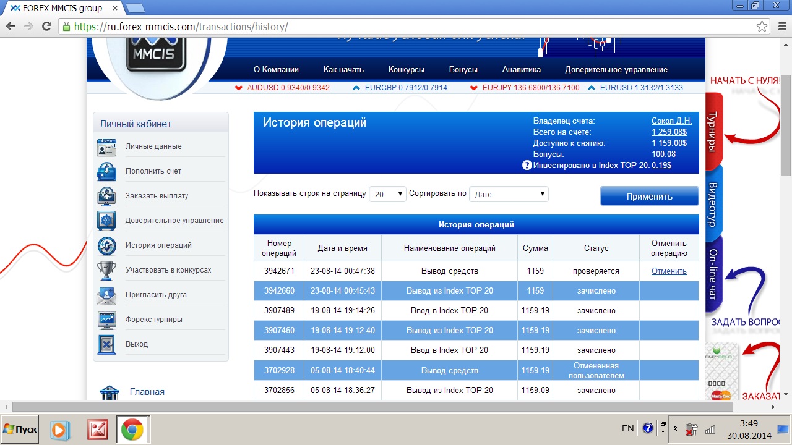Click the 0.19$ Index TOP 20 link
The width and height of the screenshot is (792, 445).
coord(661,166)
